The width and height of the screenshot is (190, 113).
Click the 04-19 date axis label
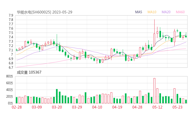[x=117, y=107]
